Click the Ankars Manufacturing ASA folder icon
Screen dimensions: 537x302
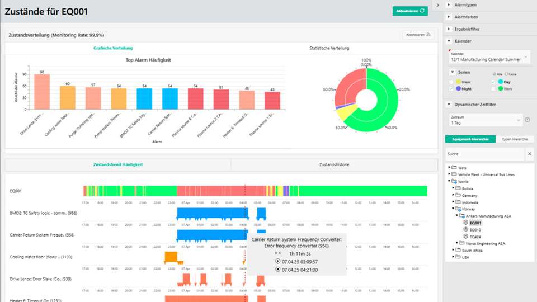(461, 216)
